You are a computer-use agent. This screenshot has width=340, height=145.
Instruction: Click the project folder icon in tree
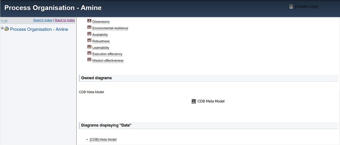(7, 29)
